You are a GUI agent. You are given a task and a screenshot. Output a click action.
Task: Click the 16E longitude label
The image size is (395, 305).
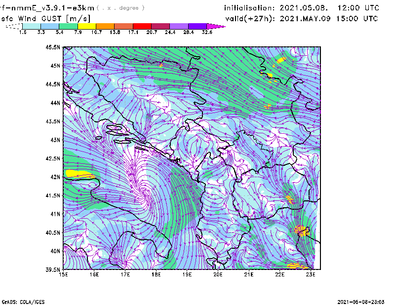coord(94,274)
